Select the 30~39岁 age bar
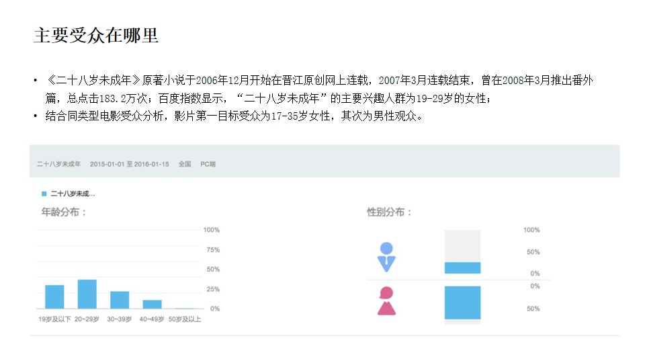Image resolution: width=645 pixels, height=363 pixels. click(120, 300)
